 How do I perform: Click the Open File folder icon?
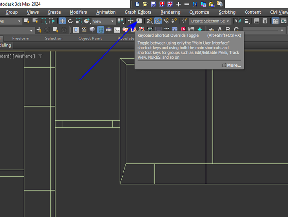coord(145,4)
